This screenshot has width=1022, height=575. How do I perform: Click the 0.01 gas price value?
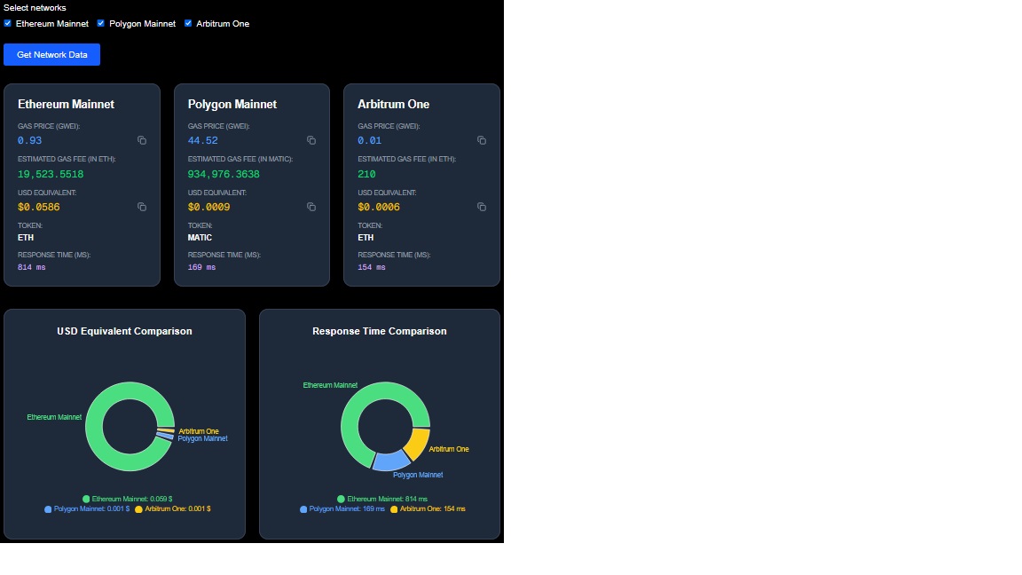click(370, 141)
